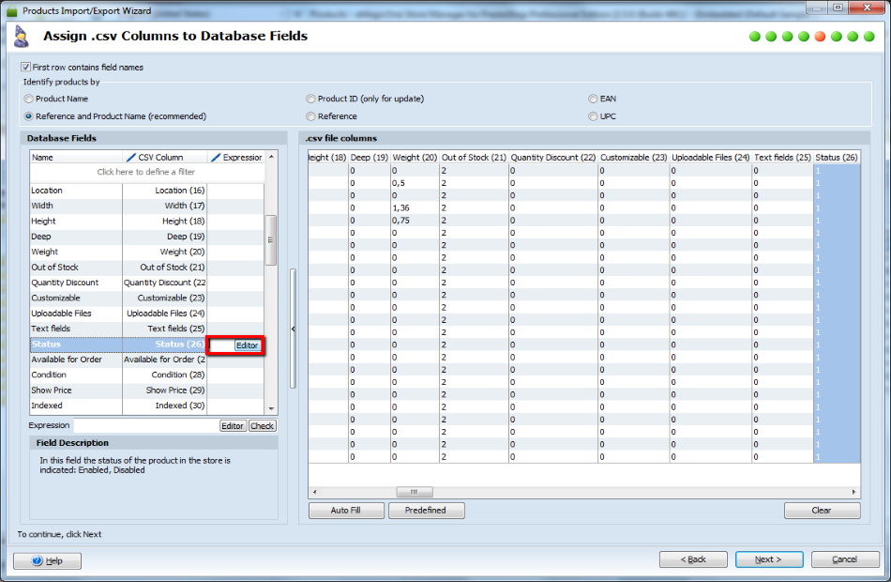Select the Customizable field row
Viewport: 891px width, 582px height.
pyautogui.click(x=146, y=299)
